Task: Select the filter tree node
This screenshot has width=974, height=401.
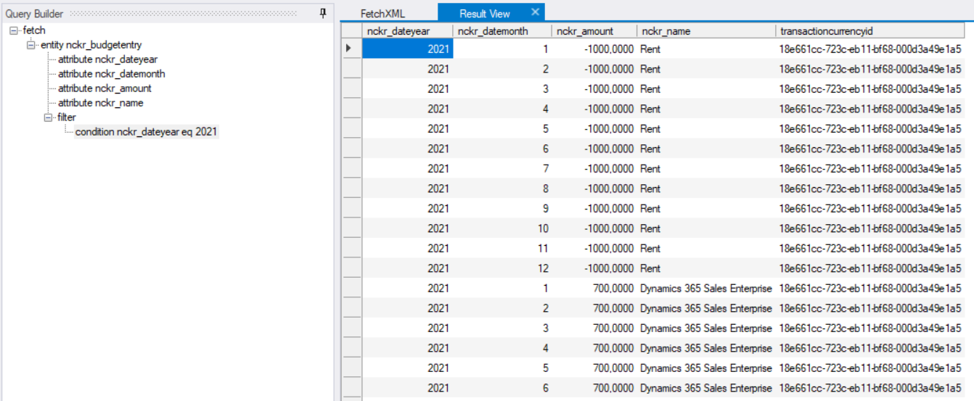Action: coord(66,117)
